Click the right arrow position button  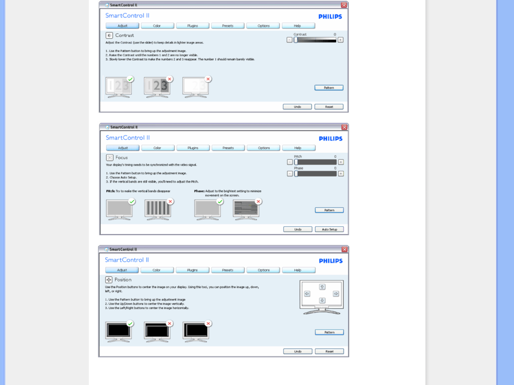point(336,293)
